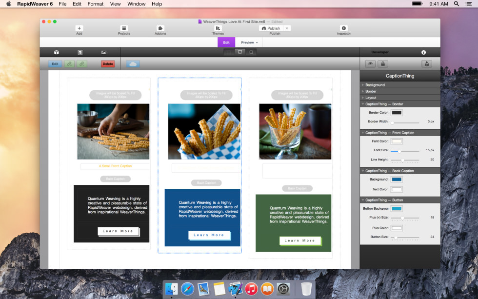The height and width of the screenshot is (299, 478).
Task: Select the baking tray churros image
Action: 113,132
